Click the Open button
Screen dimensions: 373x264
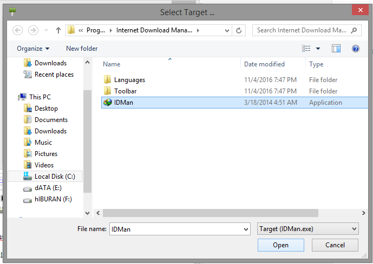click(x=281, y=245)
